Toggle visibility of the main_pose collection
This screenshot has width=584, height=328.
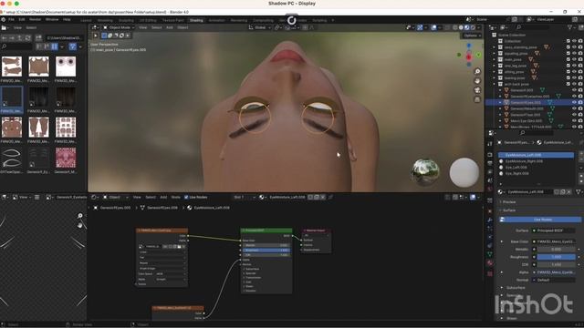click(x=574, y=59)
